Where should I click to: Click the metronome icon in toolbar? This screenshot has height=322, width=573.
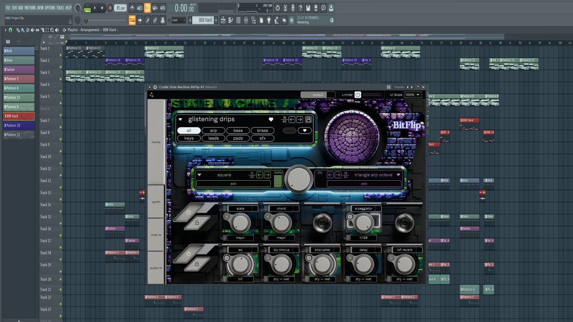click(x=132, y=8)
